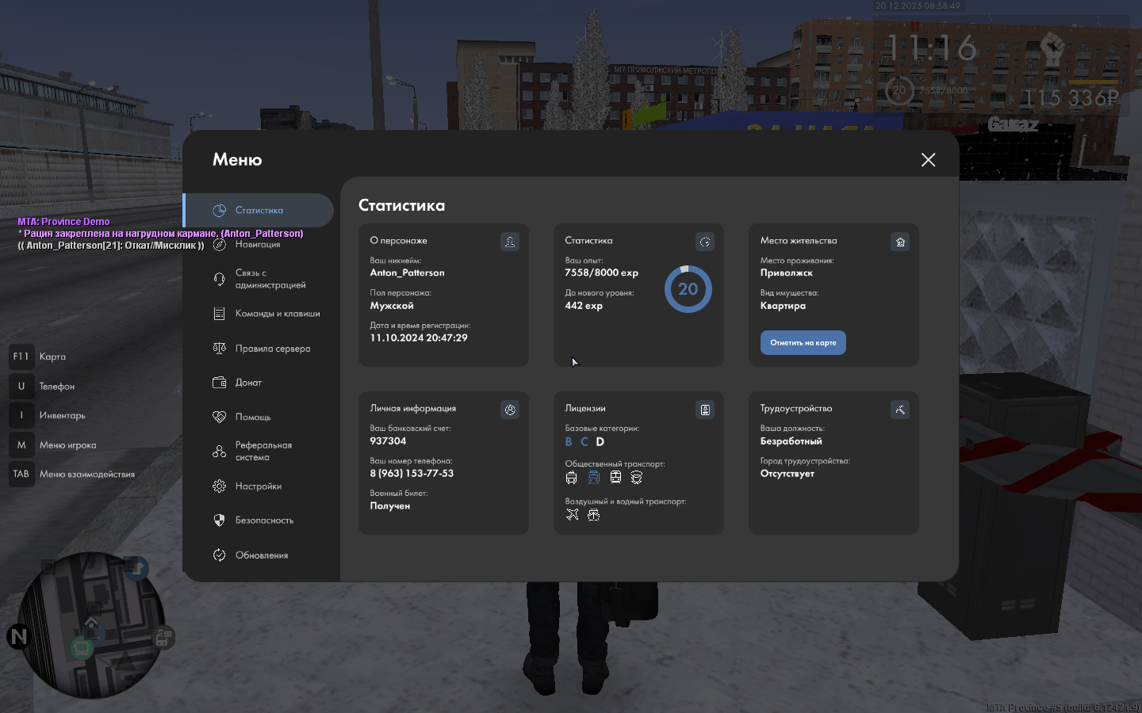Switch to Безопасность section
The height and width of the screenshot is (713, 1142).
264,520
